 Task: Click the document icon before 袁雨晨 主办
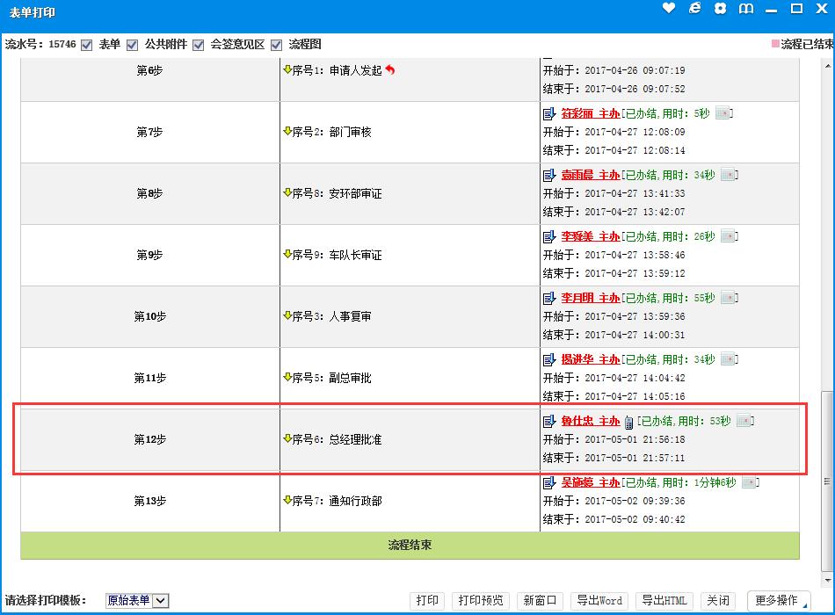click(549, 175)
